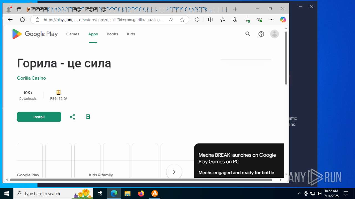The width and height of the screenshot is (355, 199).
Task: View site information lock icon
Action: pos(37,20)
